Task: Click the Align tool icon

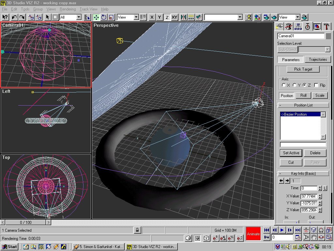Action: (199, 17)
